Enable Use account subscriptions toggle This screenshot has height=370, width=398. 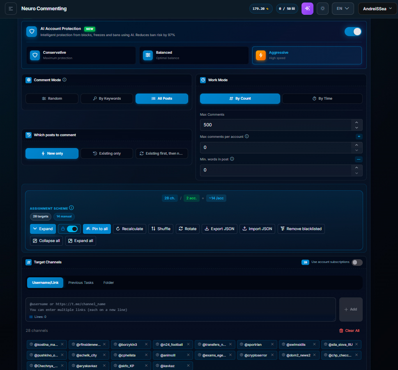pyautogui.click(x=357, y=262)
